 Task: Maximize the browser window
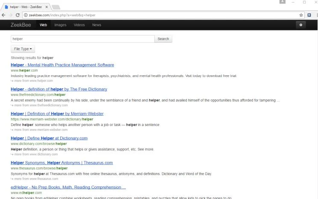(304, 2)
